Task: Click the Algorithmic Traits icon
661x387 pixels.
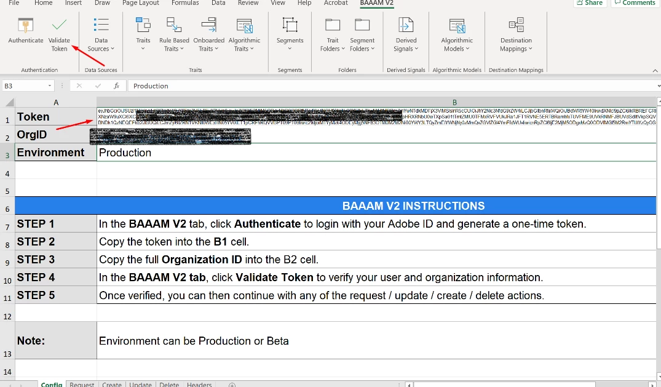Action: click(244, 25)
